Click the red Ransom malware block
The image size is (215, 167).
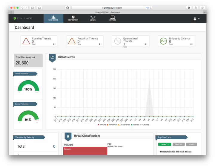85,151
